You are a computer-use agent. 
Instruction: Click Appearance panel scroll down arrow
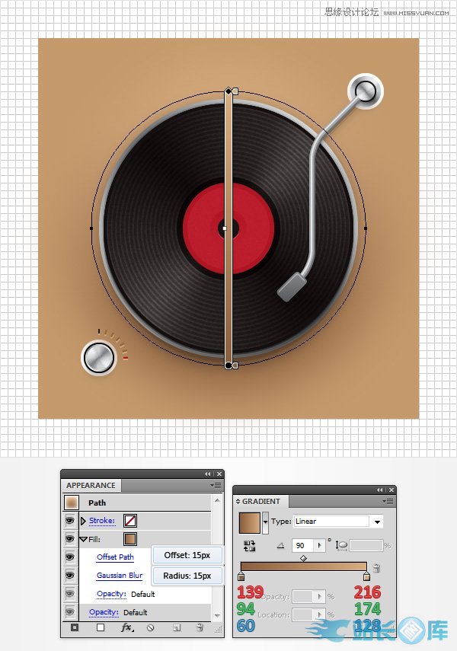pyautogui.click(x=218, y=615)
